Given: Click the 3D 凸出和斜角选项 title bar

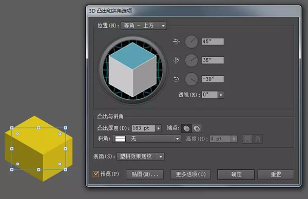Looking at the screenshot, I should [194, 11].
